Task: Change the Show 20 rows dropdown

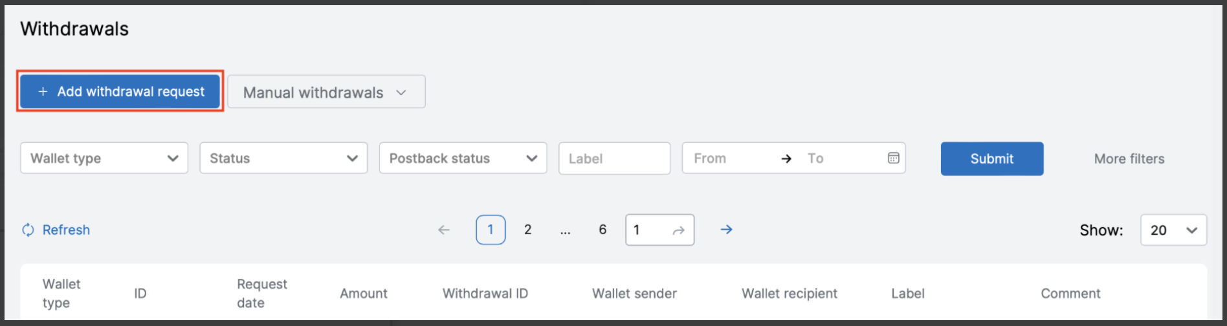Action: click(x=1173, y=230)
